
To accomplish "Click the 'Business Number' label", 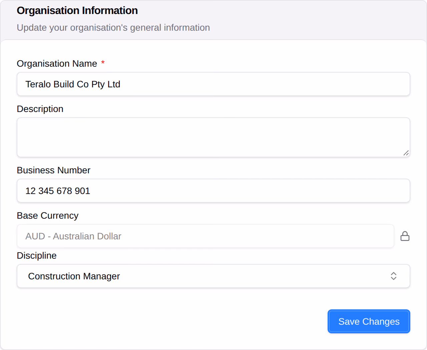I will coord(54,170).
